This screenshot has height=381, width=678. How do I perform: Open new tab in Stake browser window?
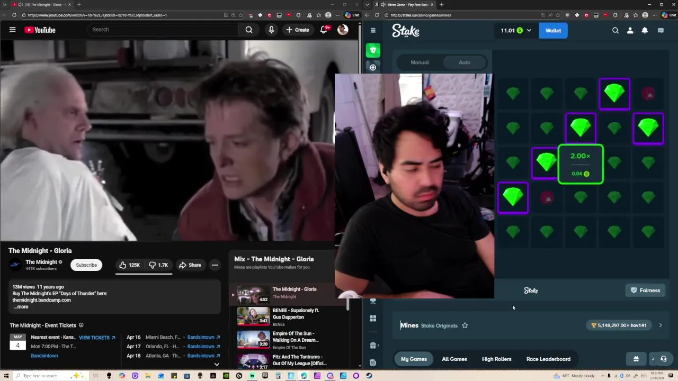coord(441,4)
